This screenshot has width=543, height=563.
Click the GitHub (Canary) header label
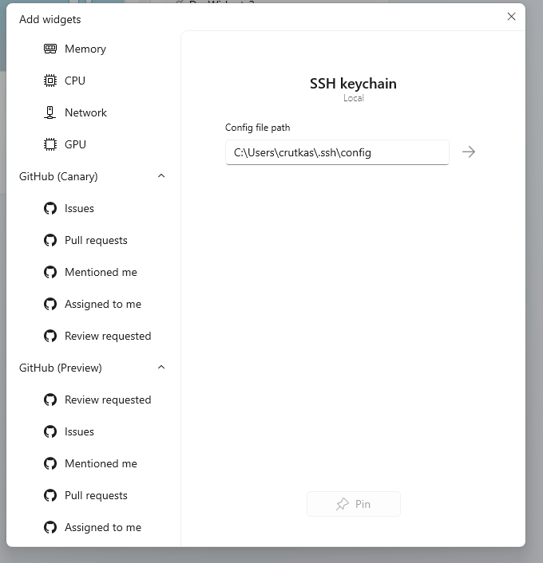[x=58, y=177]
